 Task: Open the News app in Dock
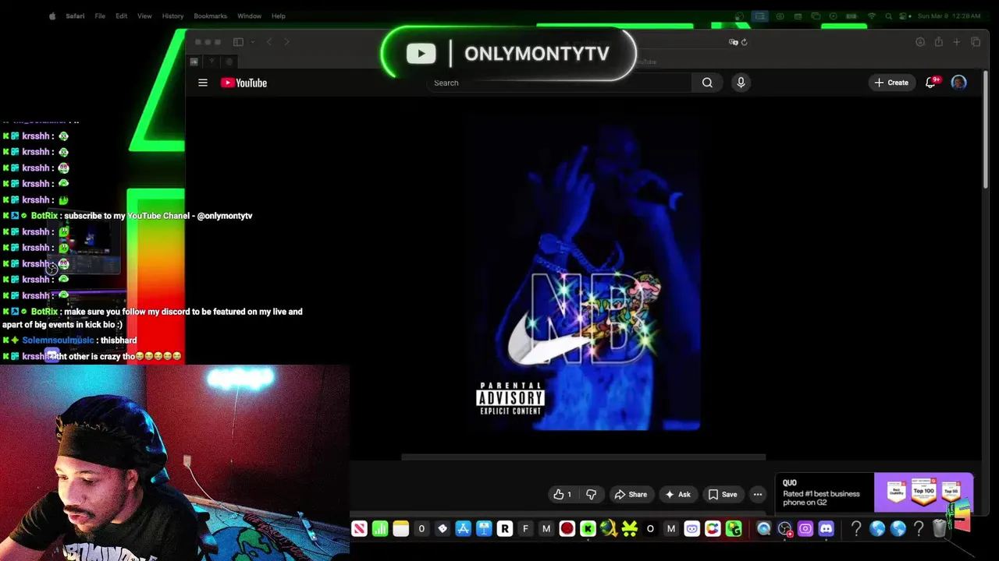359,529
